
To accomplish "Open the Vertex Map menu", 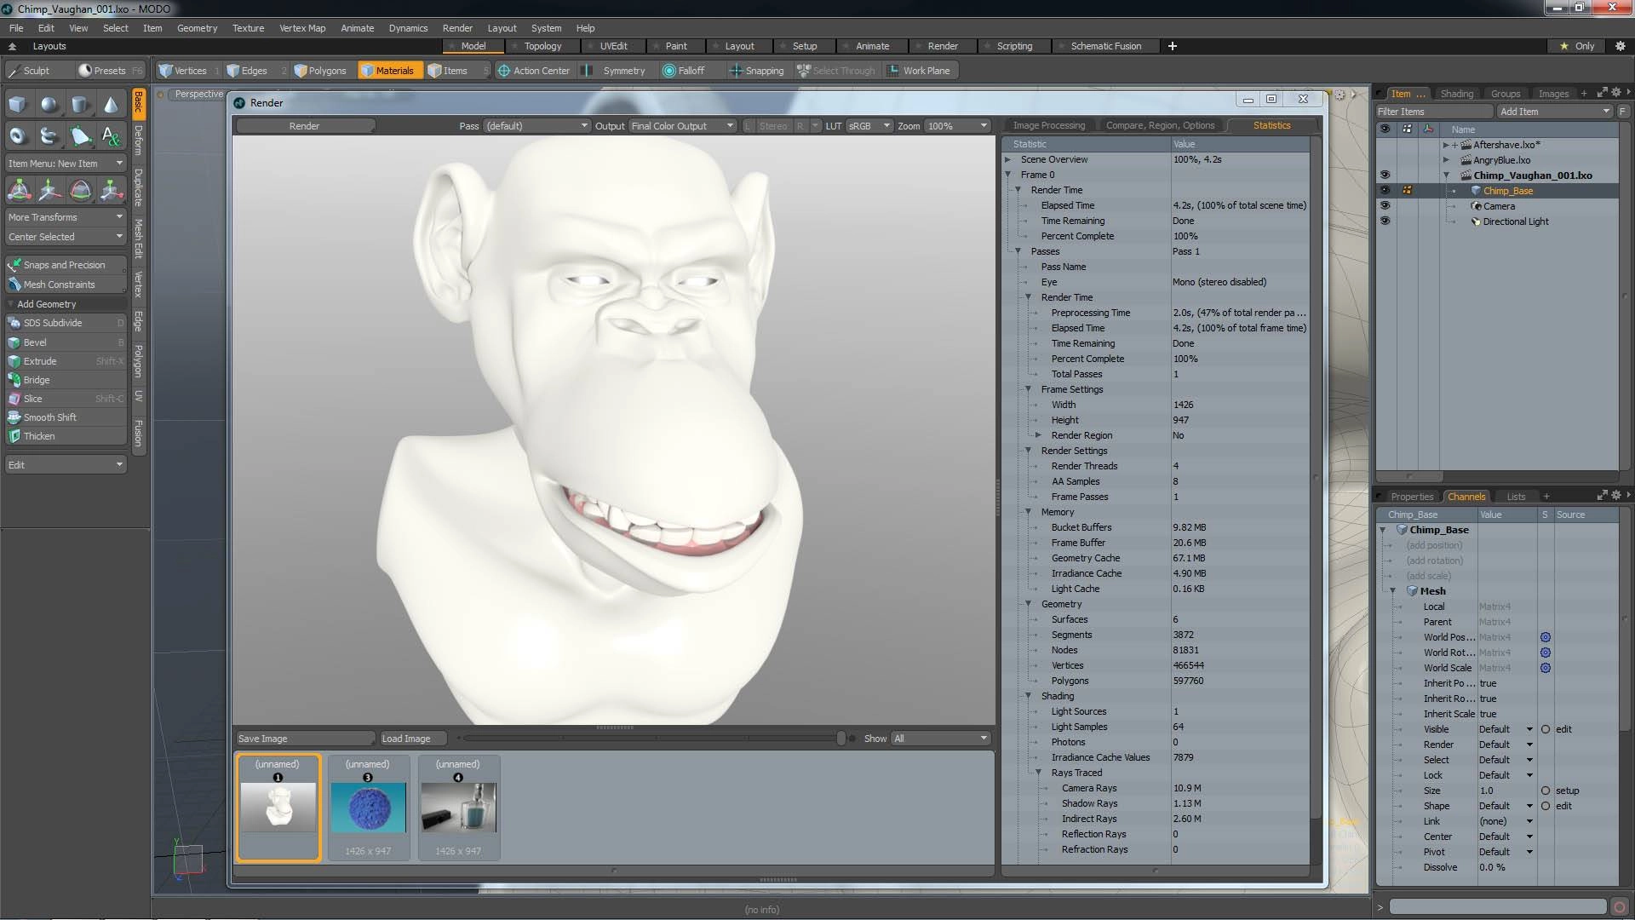I will coord(302,28).
